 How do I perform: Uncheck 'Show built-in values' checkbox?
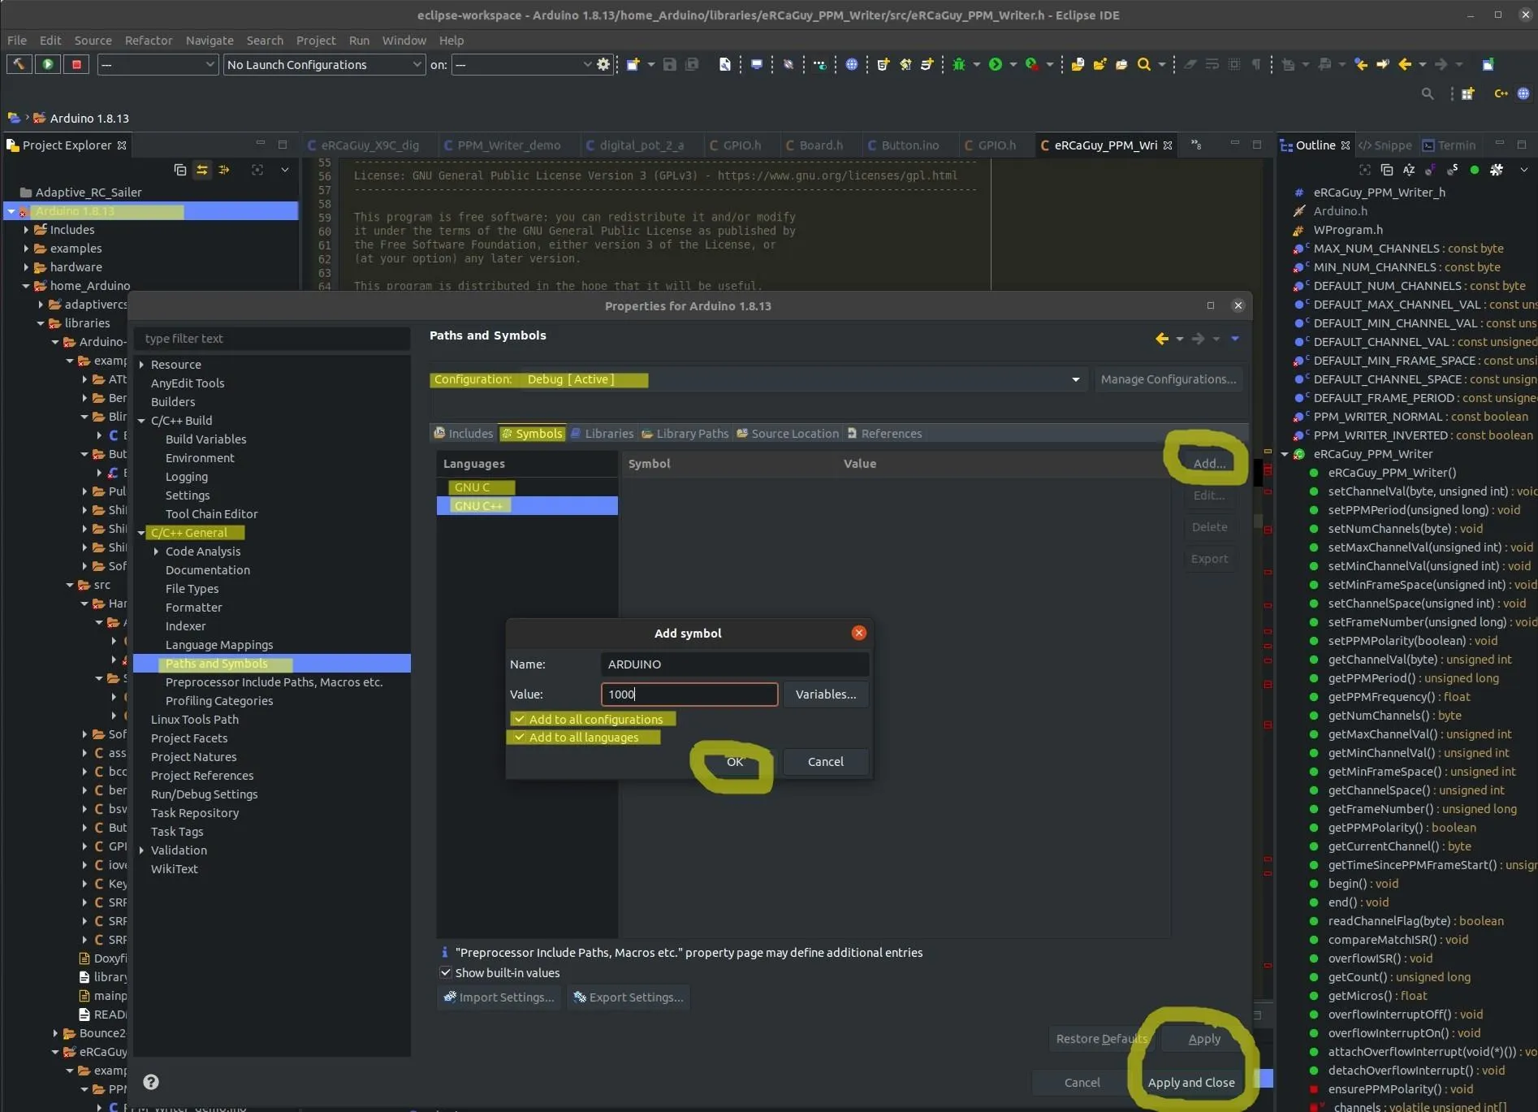point(445,972)
